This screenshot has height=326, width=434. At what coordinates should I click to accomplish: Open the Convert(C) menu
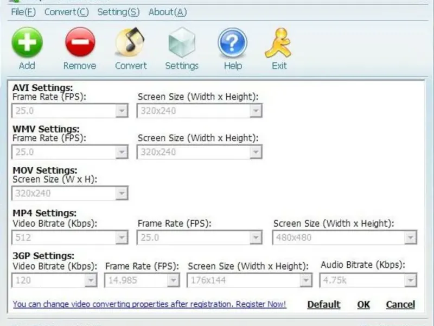[x=66, y=12]
